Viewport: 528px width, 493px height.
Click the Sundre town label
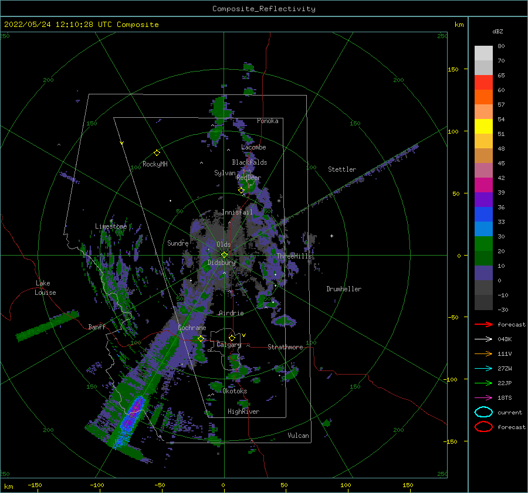[178, 243]
